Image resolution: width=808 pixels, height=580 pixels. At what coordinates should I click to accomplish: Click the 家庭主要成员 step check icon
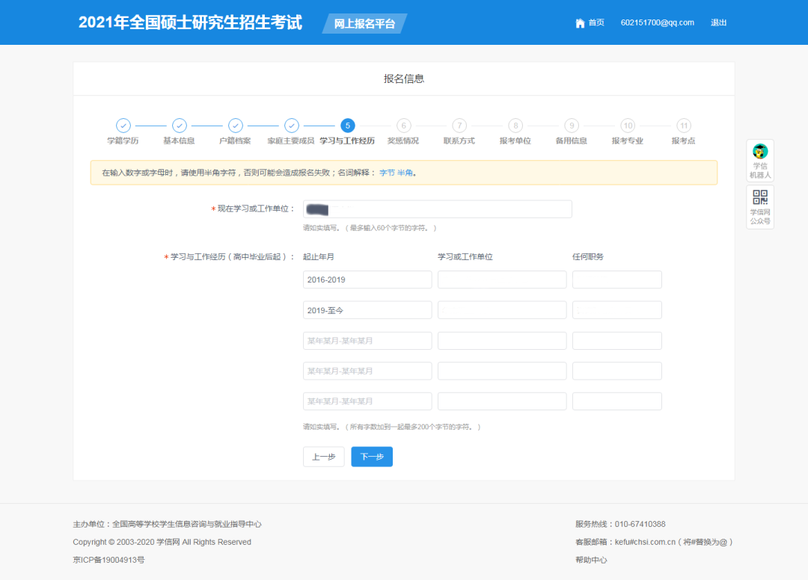291,126
